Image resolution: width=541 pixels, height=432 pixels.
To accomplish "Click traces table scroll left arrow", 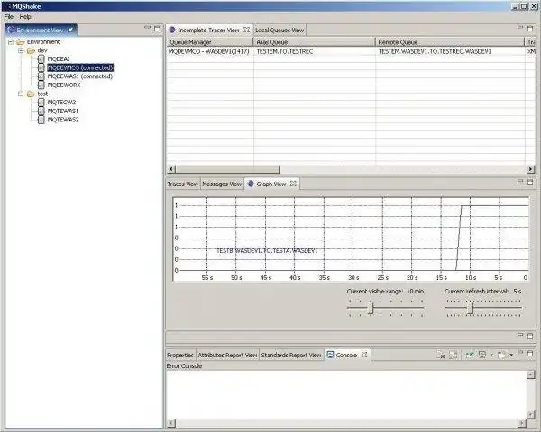I will (x=171, y=169).
